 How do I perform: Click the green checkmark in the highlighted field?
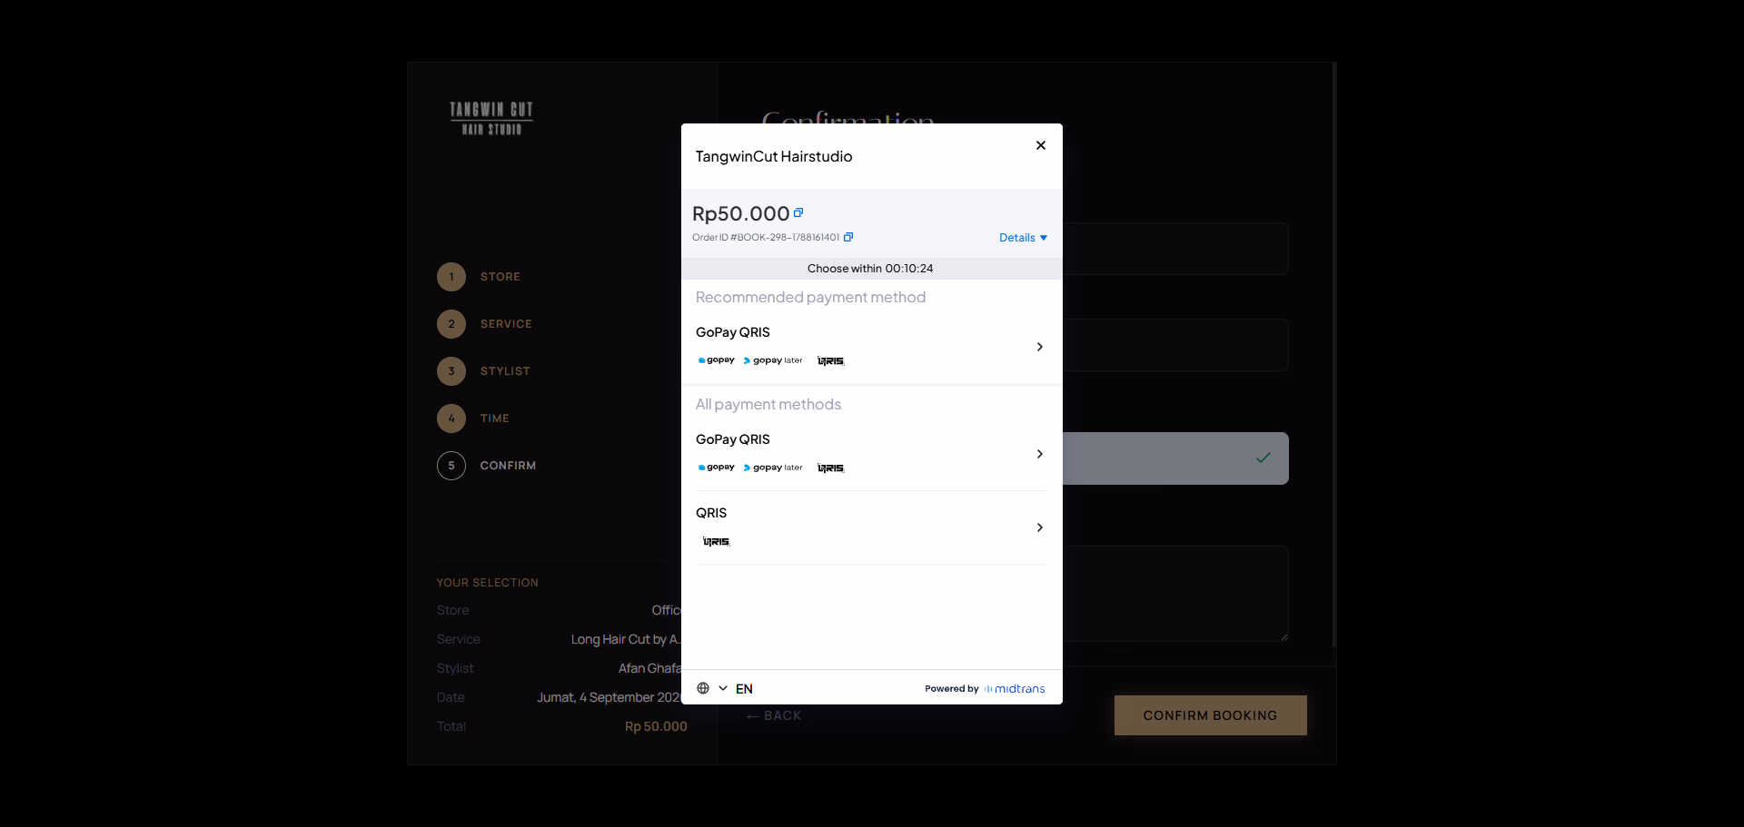click(x=1263, y=458)
